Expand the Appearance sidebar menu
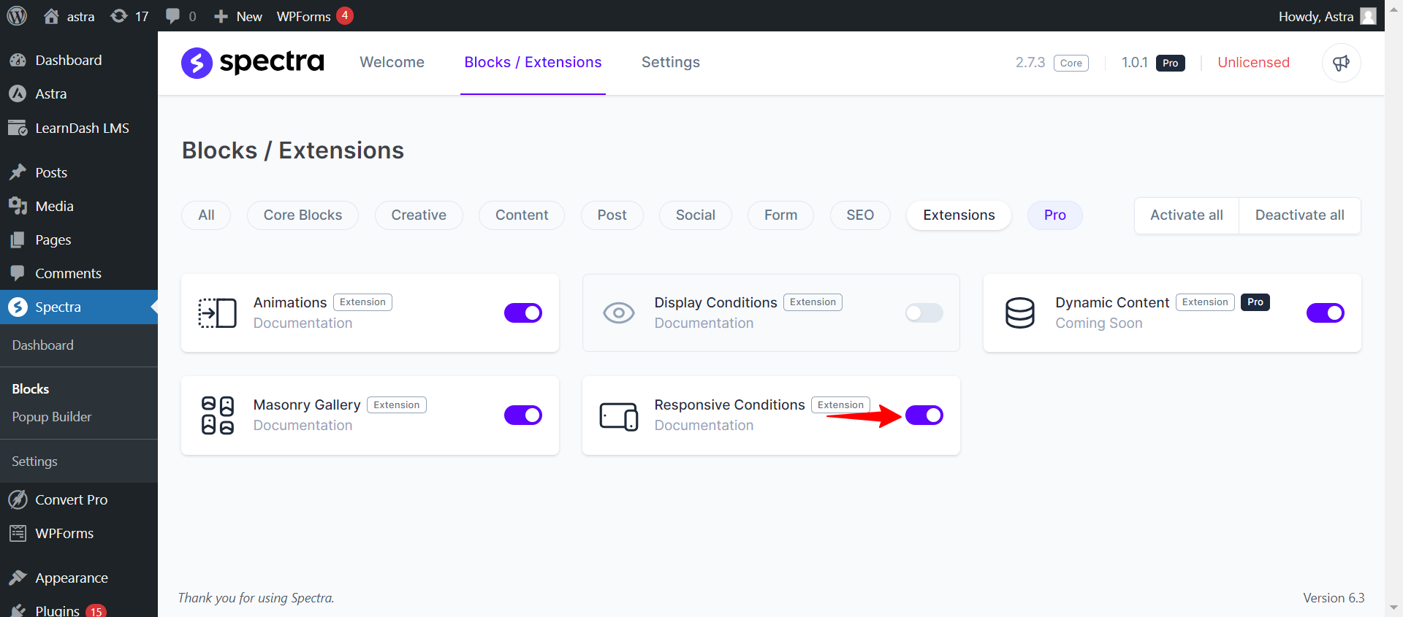The height and width of the screenshot is (617, 1403). coord(71,578)
